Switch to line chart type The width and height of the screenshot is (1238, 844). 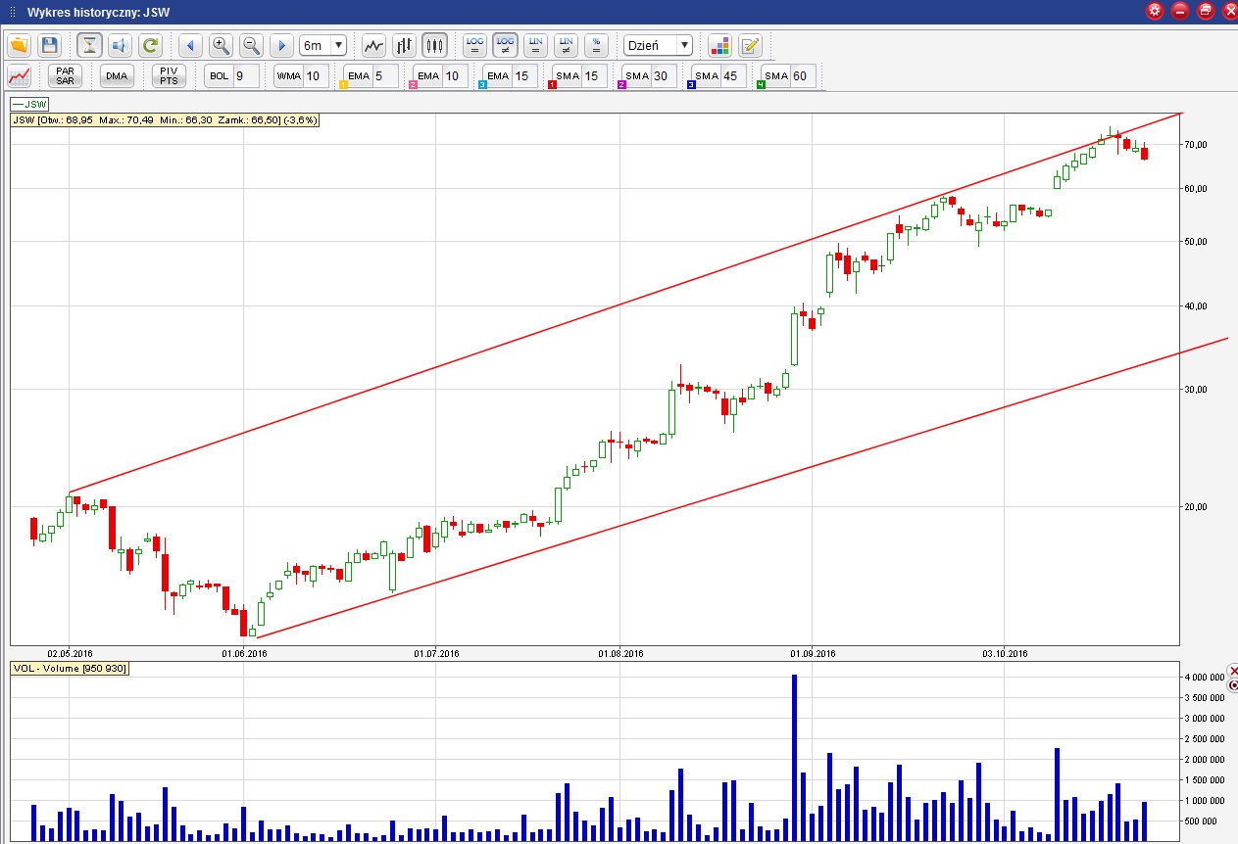373,45
